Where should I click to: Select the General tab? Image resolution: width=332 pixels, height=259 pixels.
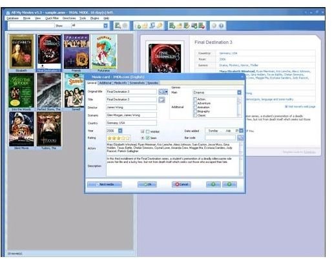(x=92, y=83)
